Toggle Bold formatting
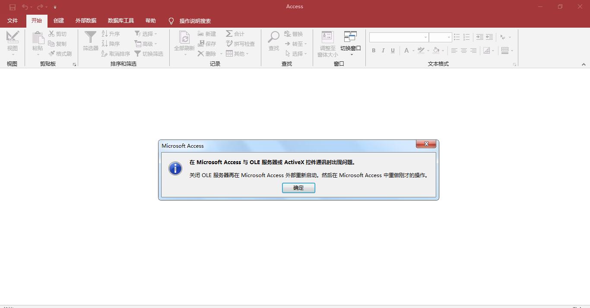Image resolution: width=590 pixels, height=308 pixels. (x=374, y=51)
